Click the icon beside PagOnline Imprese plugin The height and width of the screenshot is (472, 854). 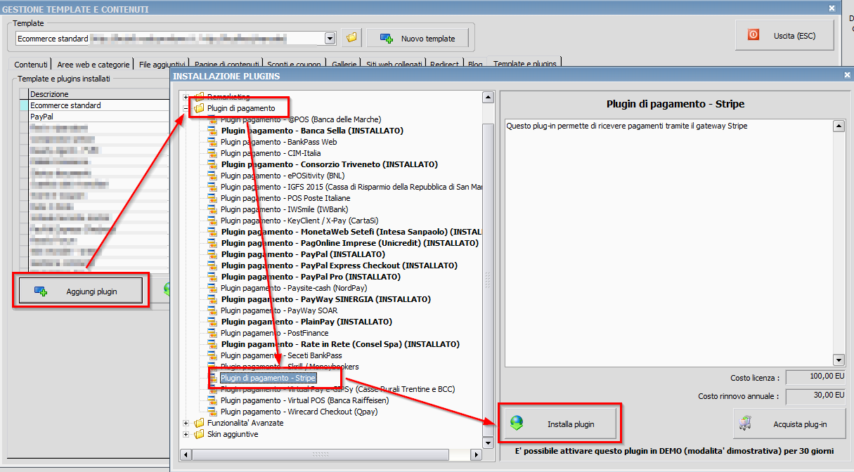tap(213, 243)
